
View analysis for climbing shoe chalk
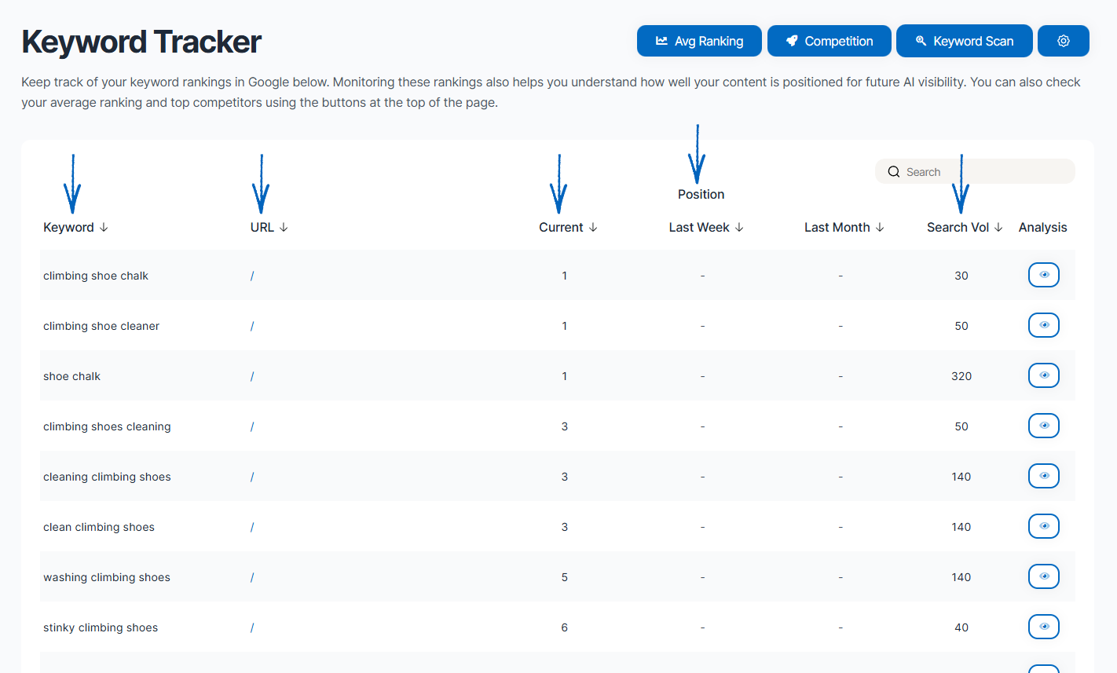(1044, 275)
